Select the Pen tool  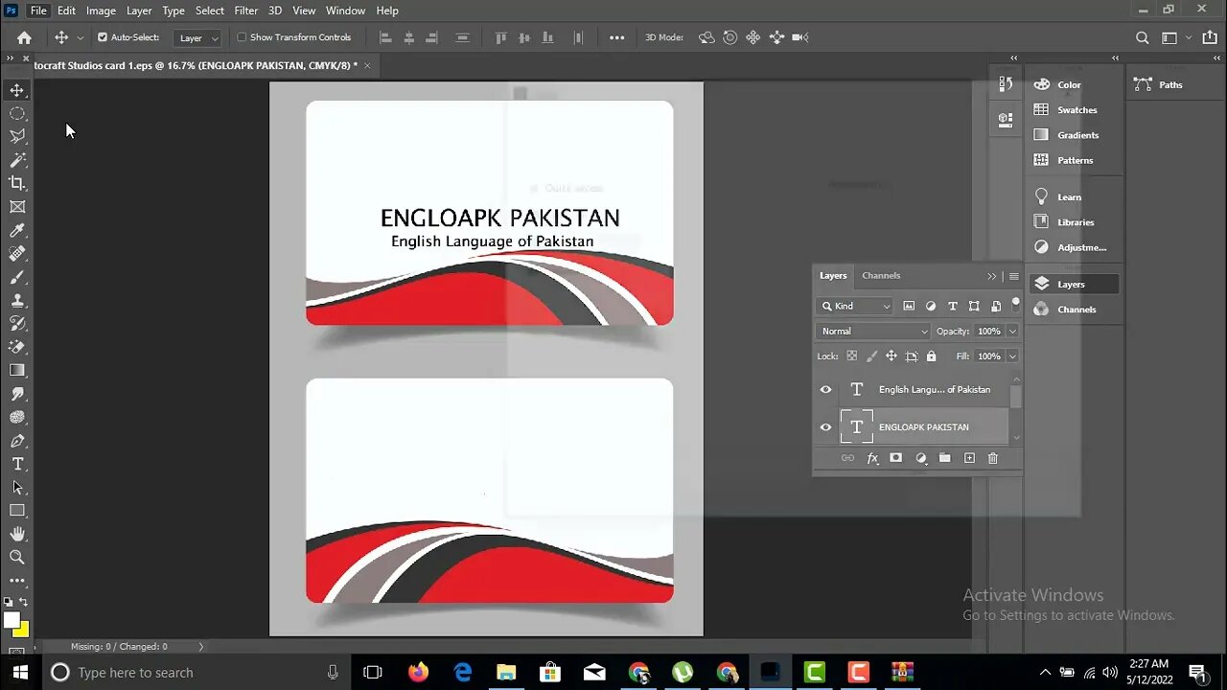[x=17, y=441]
